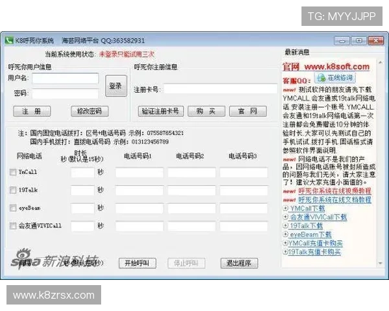Open YMCall充值卡购买 link
This screenshot has width=389, height=311.
316,243
